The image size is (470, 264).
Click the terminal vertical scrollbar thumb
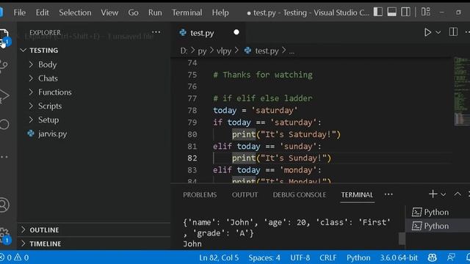click(x=402, y=238)
